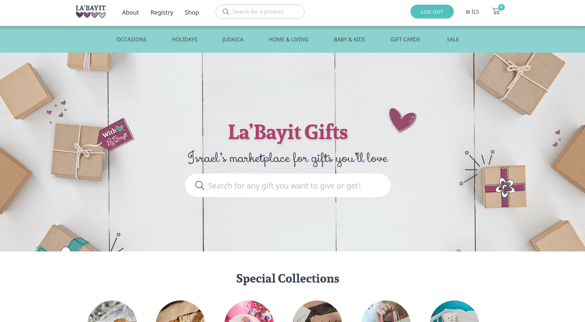Screen dimensions: 585x322
Task: Open the Home & Living category
Action: (x=289, y=39)
